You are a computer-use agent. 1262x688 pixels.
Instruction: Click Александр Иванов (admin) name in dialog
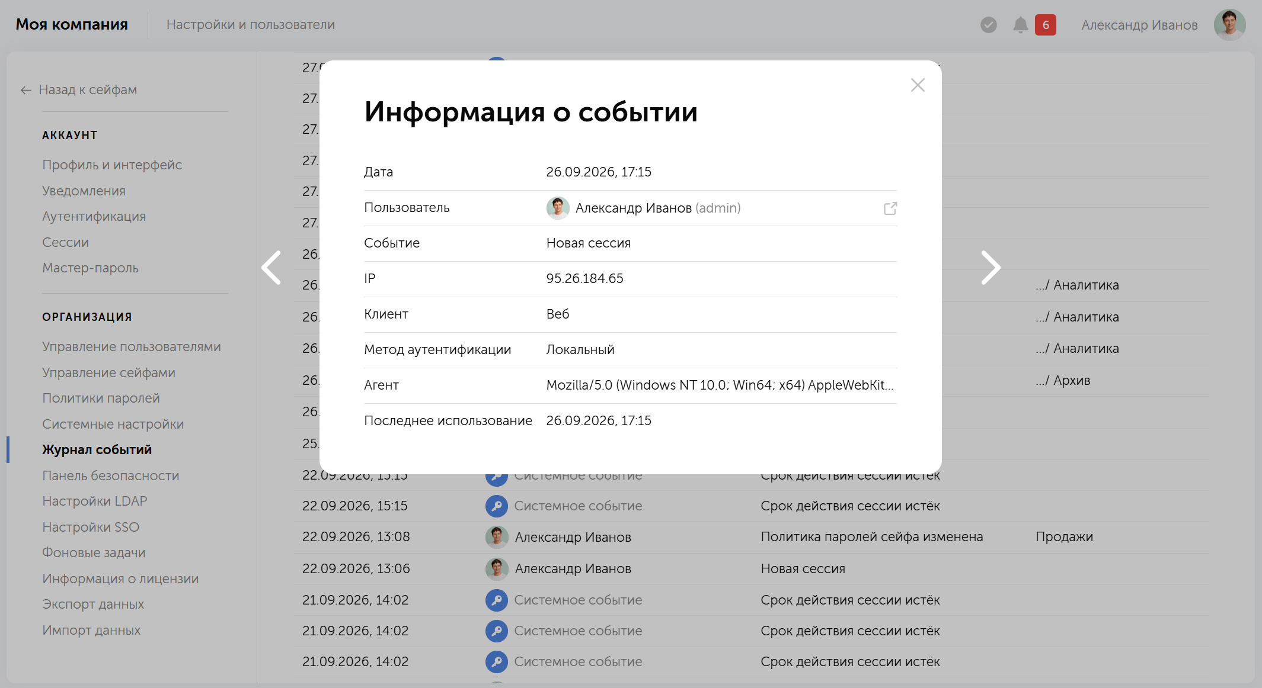click(x=658, y=208)
